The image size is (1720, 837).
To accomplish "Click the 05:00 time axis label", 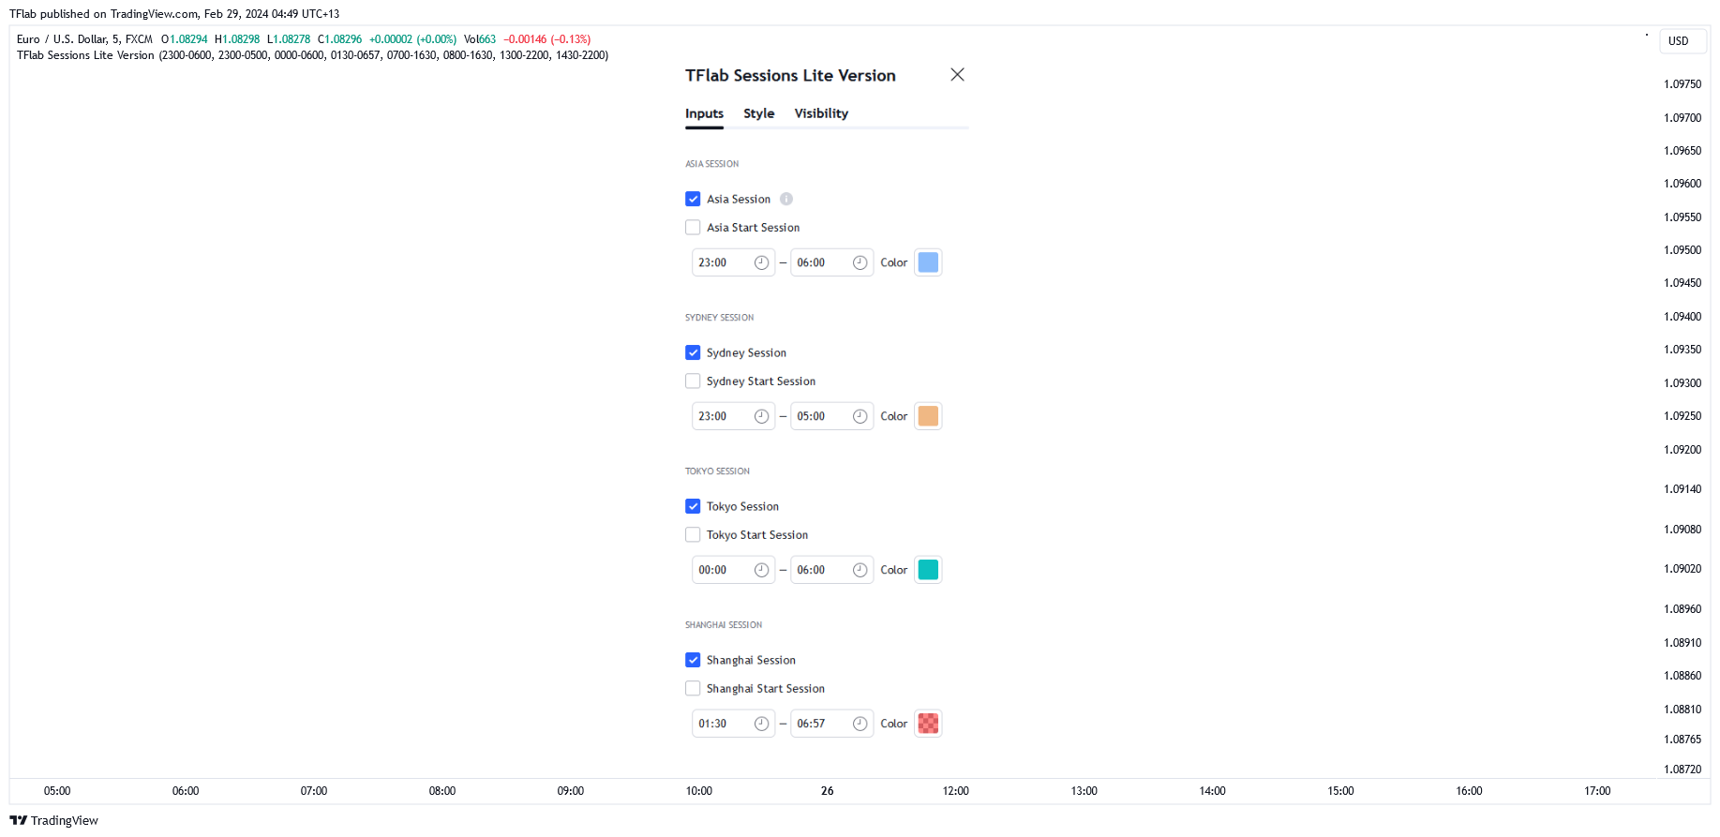I will click(x=57, y=791).
